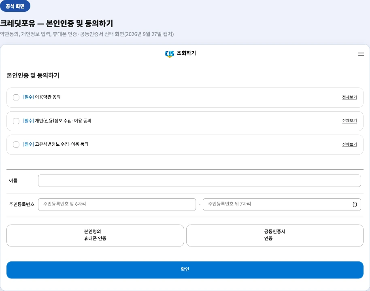Choose 공동인증서 인증 button
The height and width of the screenshot is (291, 370).
tap(275, 235)
